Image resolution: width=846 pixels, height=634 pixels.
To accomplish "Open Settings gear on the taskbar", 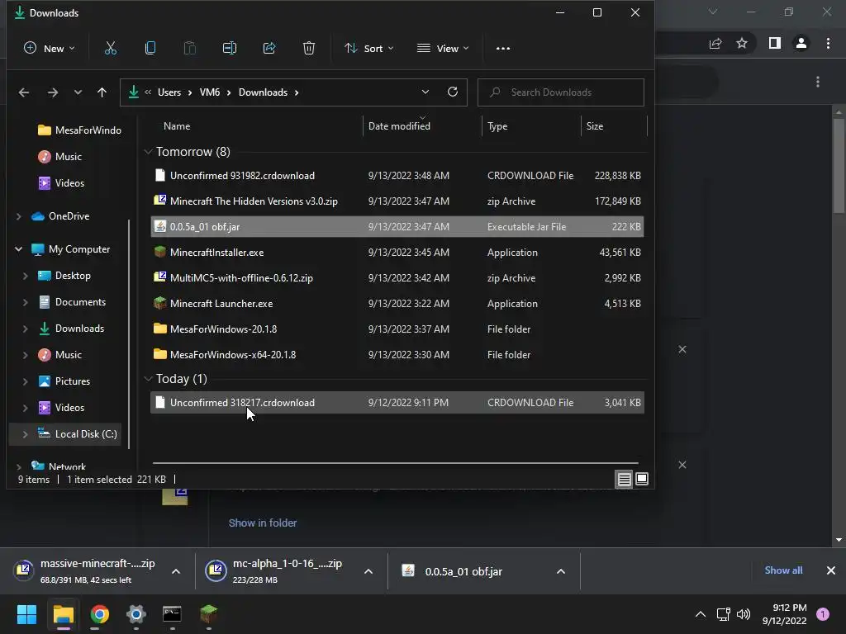I will tap(136, 614).
